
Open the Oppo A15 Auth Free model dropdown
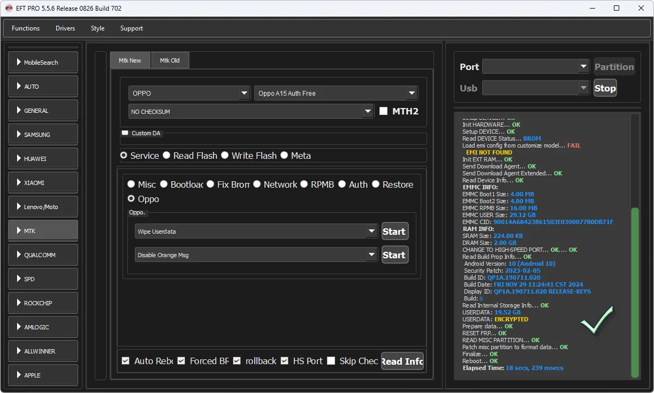(336, 93)
